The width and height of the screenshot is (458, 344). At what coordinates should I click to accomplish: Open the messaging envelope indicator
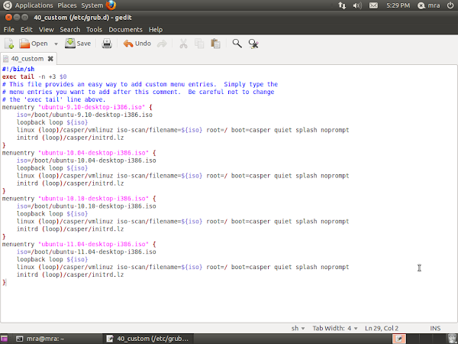tap(373, 5)
